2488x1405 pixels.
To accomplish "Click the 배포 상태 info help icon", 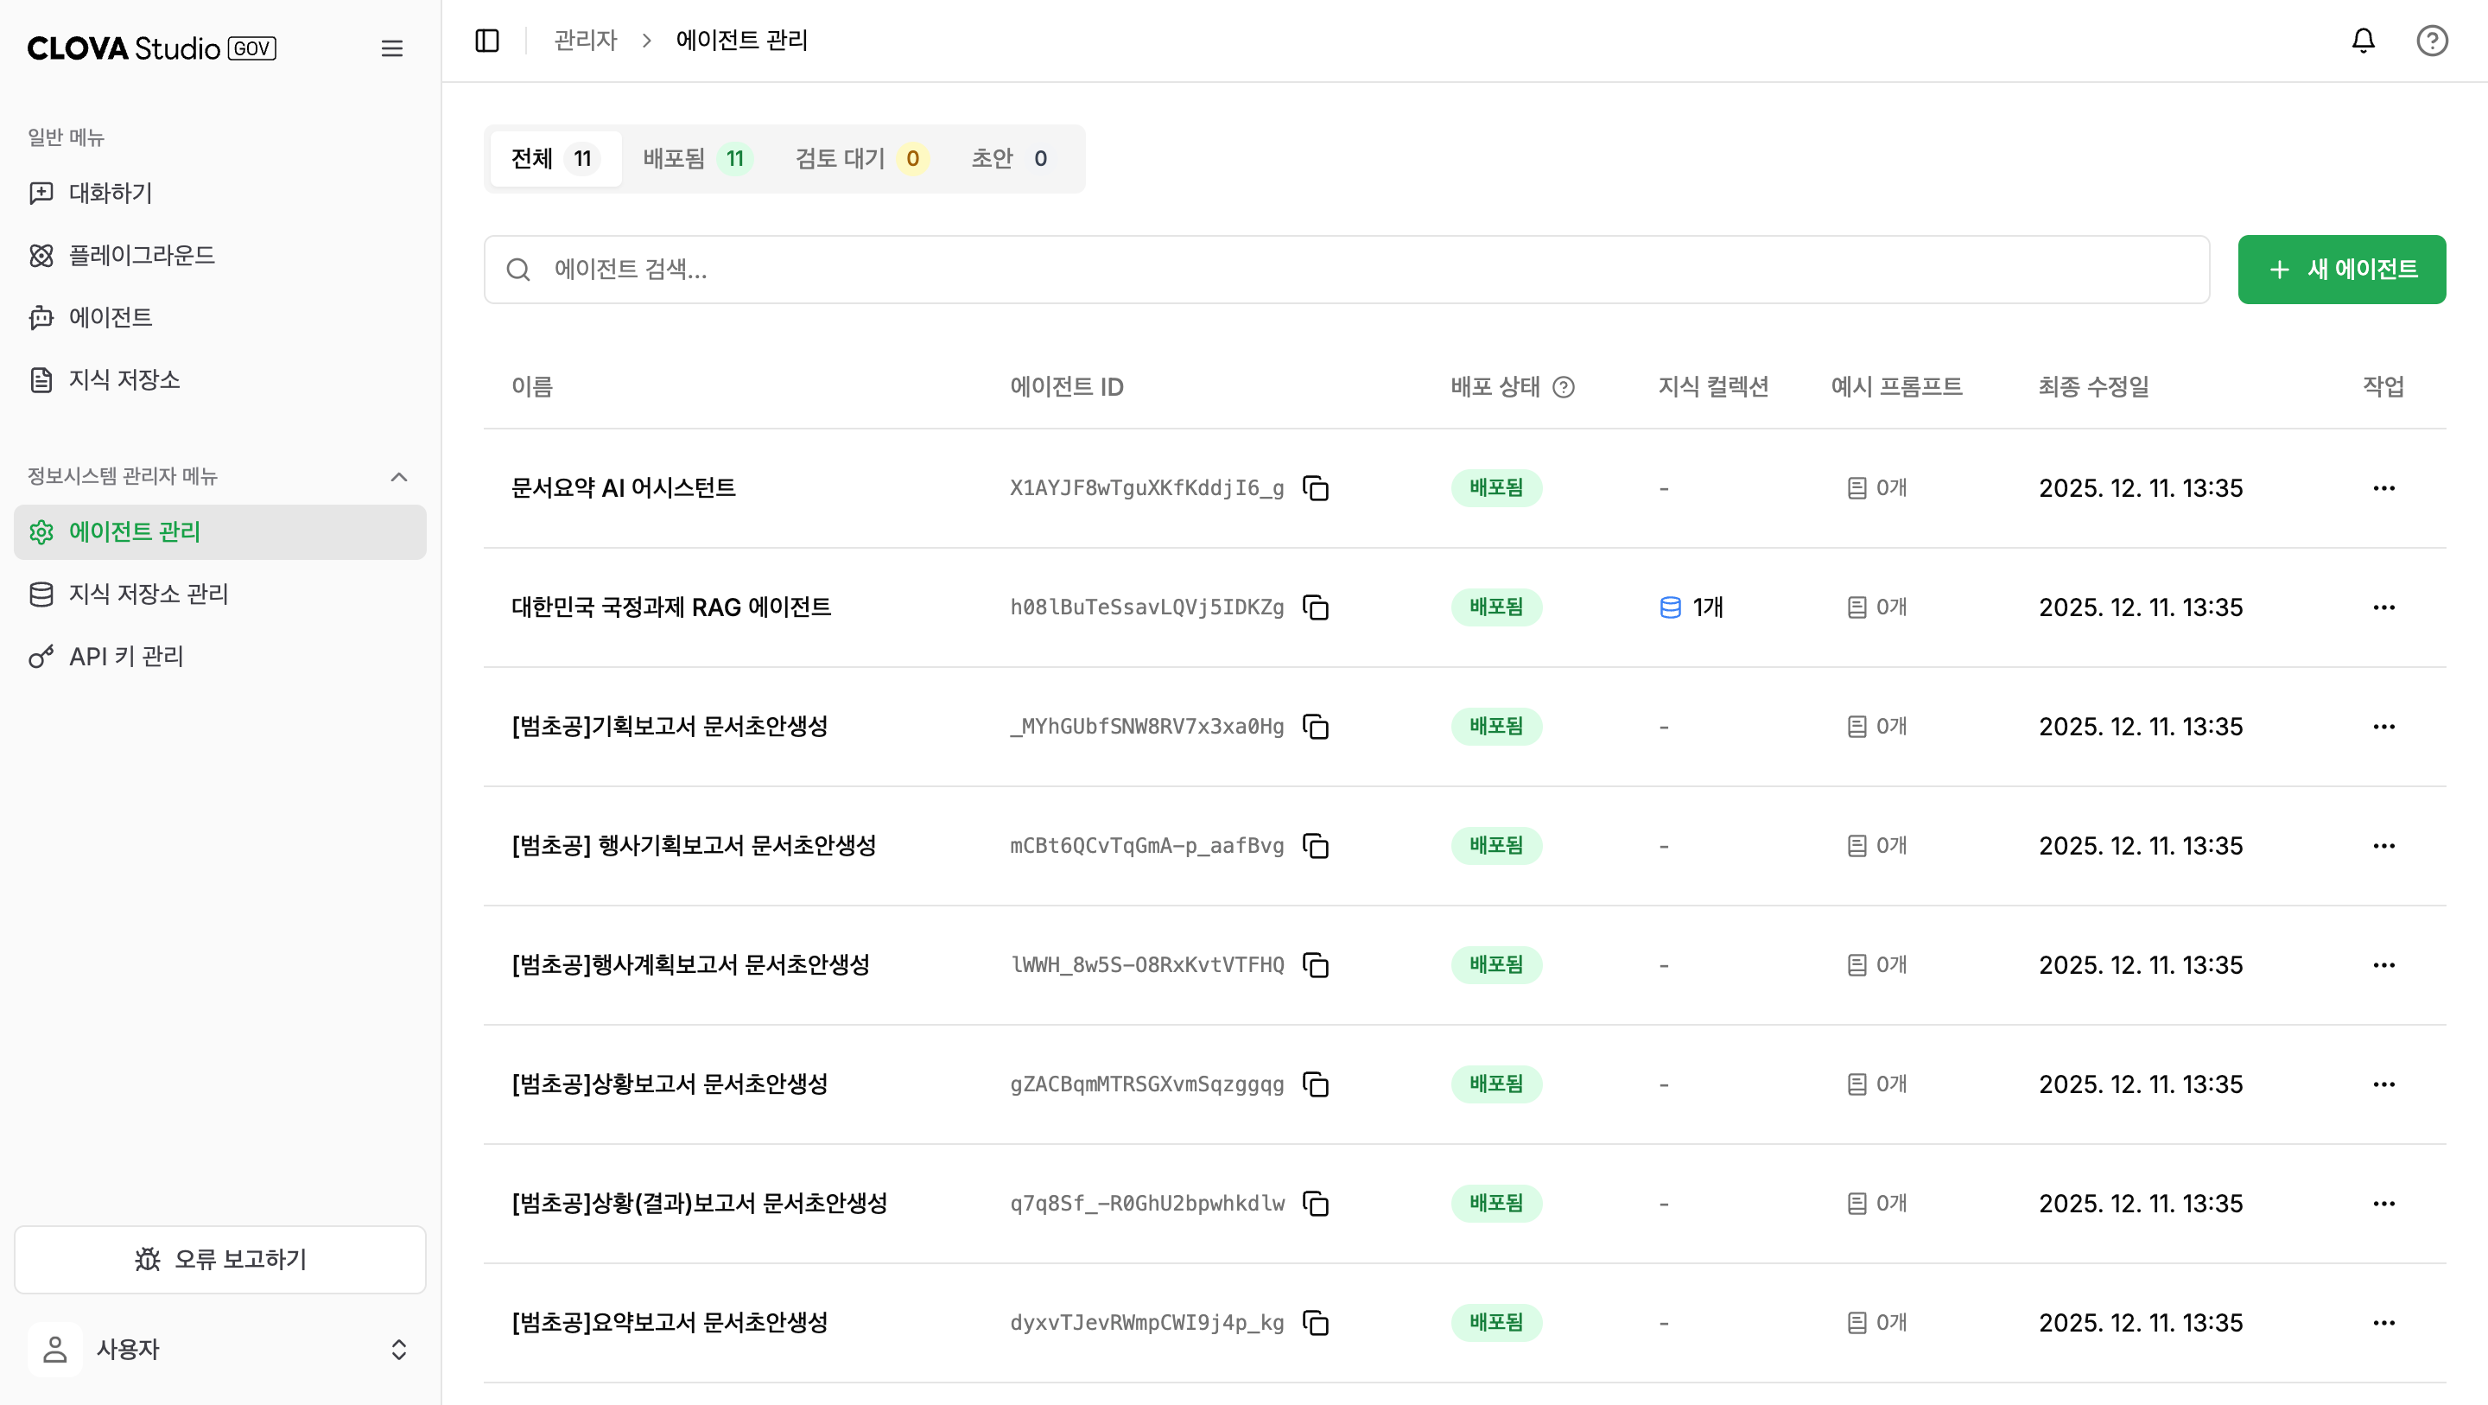I will click(1563, 387).
